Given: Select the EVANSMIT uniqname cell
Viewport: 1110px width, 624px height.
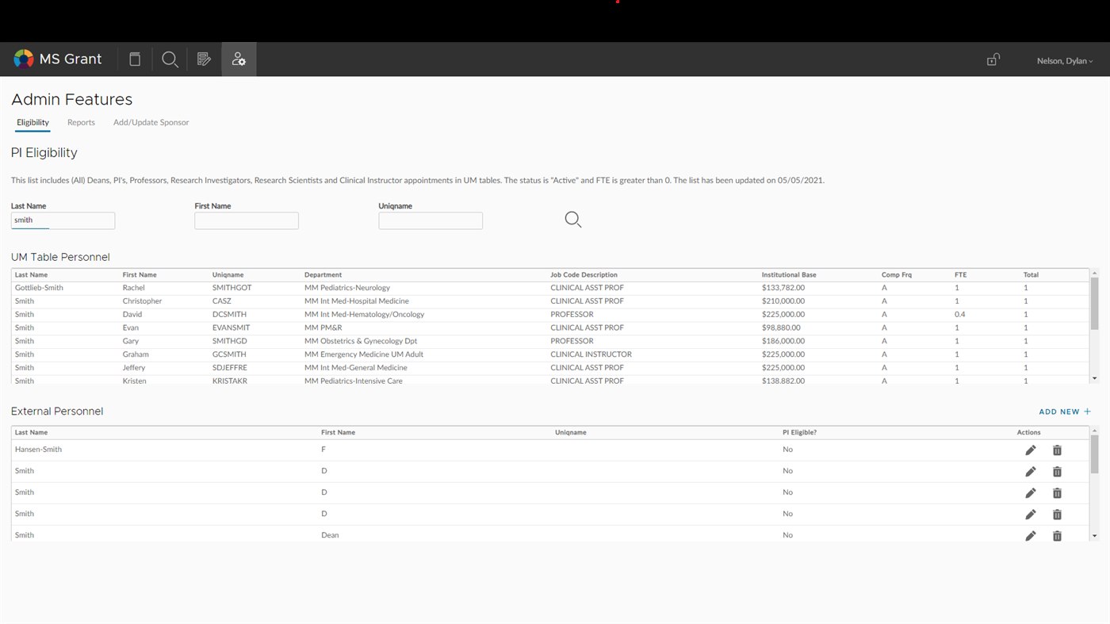Looking at the screenshot, I should coord(232,327).
